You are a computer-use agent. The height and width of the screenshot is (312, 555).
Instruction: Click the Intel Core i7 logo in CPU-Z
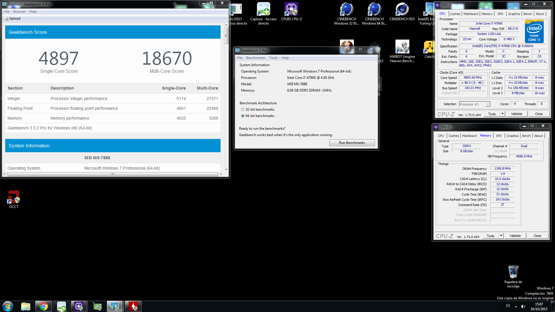534,31
